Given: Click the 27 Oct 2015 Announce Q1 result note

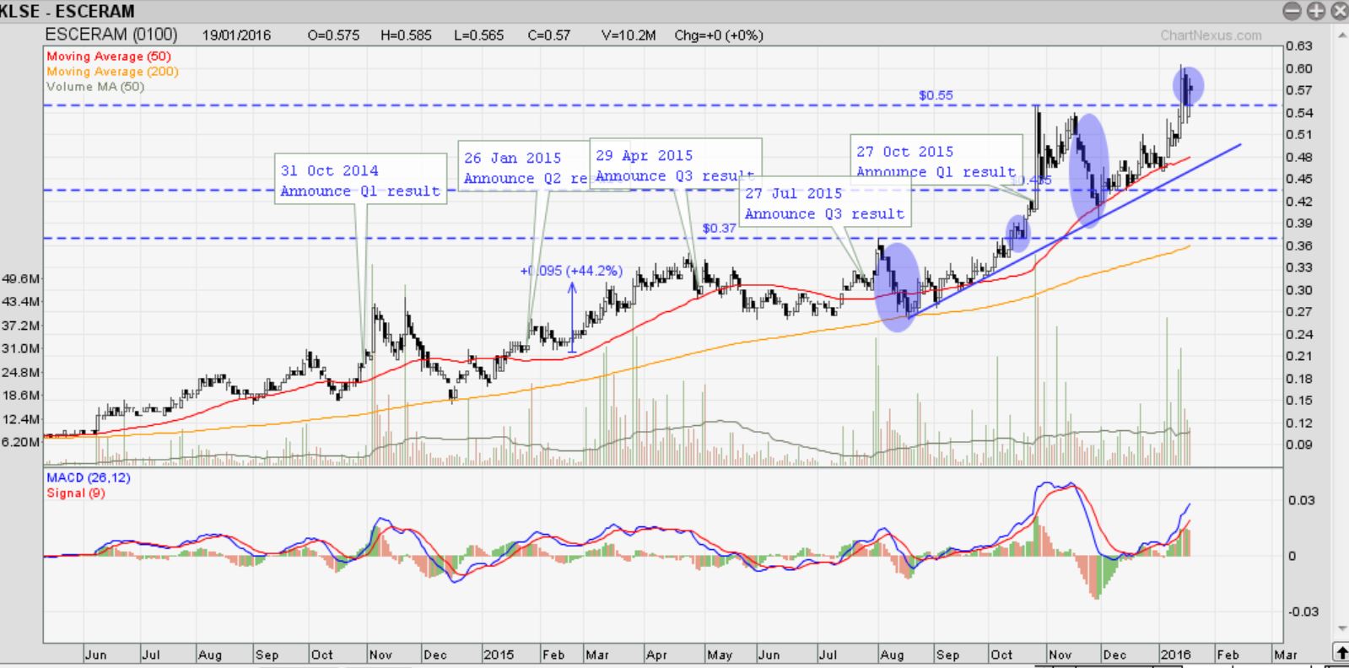Looking at the screenshot, I should pos(936,161).
